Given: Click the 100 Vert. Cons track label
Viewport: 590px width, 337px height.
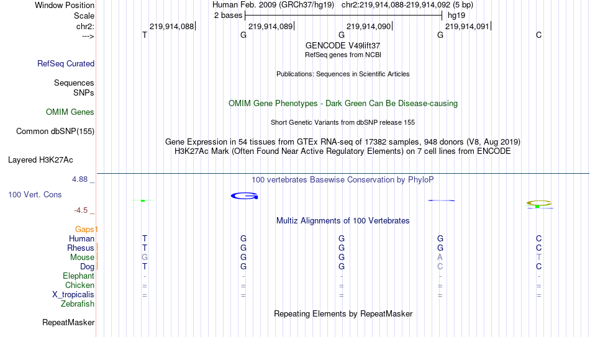Looking at the screenshot, I should pos(35,194).
